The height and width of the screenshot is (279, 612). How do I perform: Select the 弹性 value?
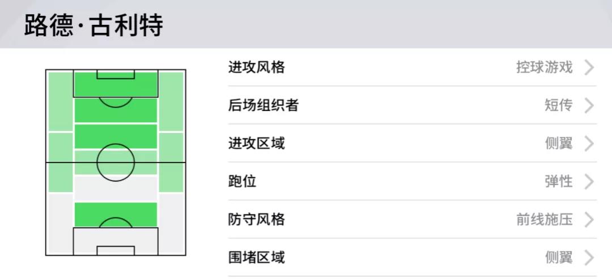559,182
